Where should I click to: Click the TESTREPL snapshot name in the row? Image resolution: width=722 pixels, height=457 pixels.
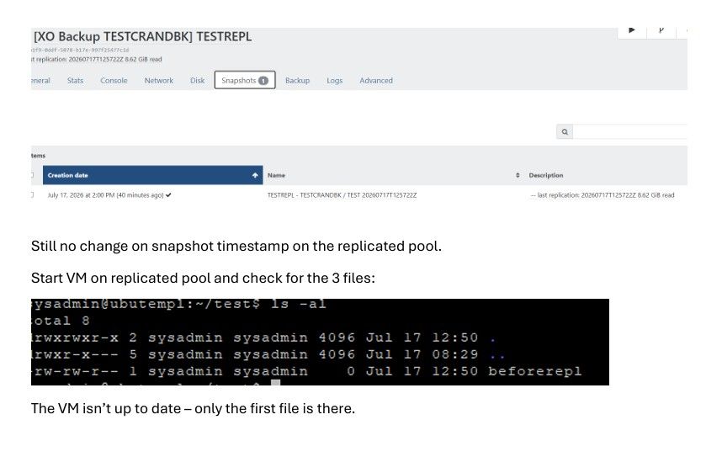pos(342,195)
